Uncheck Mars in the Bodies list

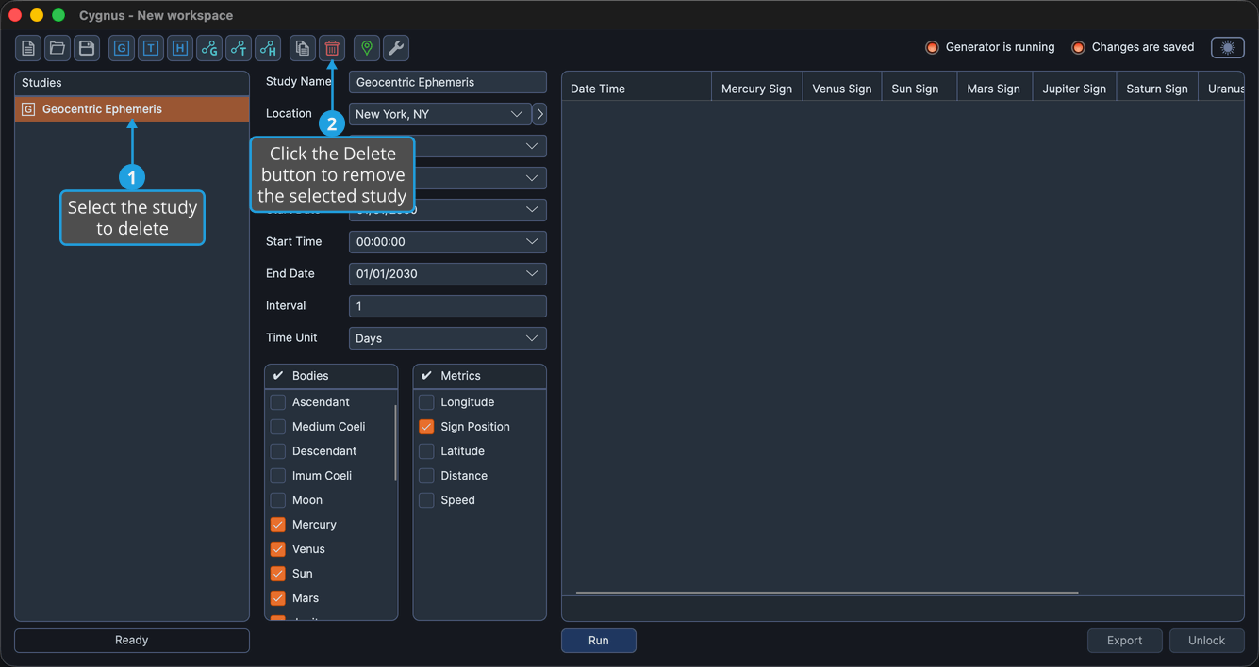(278, 598)
